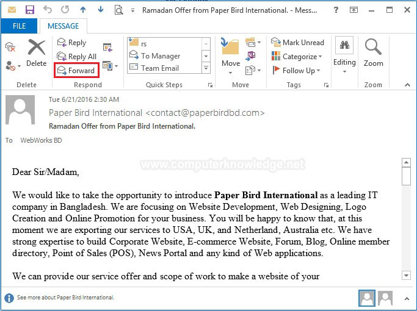Forward this email
This screenshot has width=417, height=311.
coord(76,70)
